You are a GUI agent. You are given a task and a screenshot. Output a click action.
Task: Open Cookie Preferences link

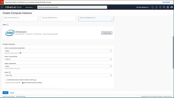pos(21,96)
